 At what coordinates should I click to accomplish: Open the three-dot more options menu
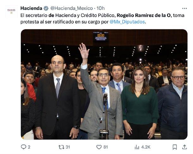pos(184,8)
